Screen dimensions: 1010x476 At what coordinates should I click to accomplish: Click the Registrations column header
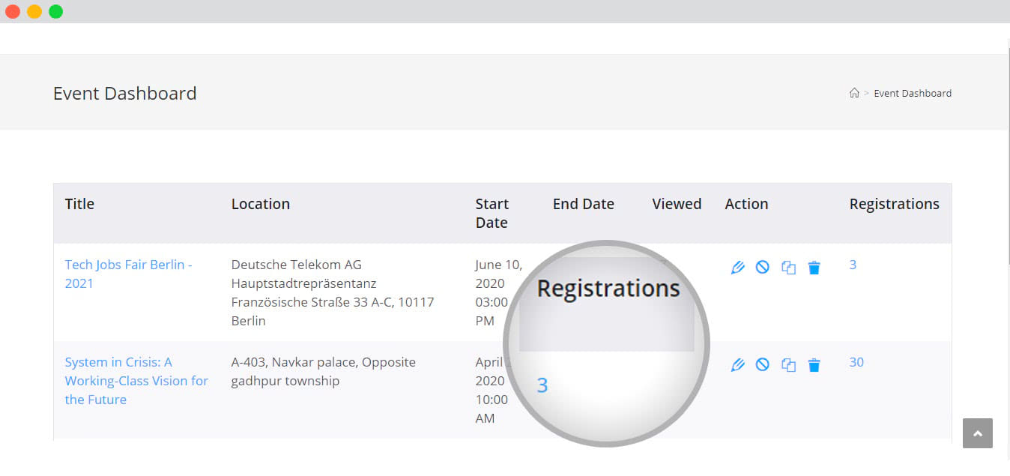point(894,204)
